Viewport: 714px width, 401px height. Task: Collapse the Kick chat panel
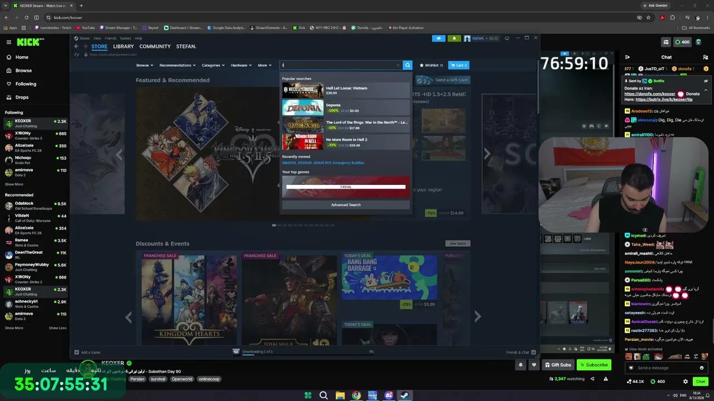pos(628,57)
